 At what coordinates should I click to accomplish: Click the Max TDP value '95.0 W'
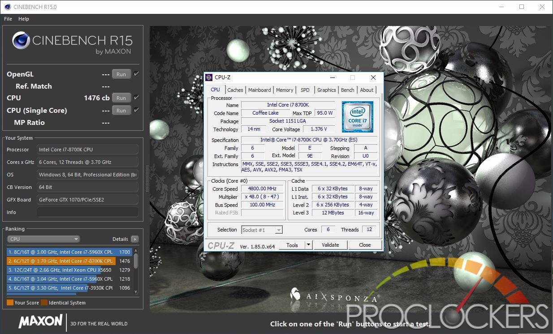325,113
